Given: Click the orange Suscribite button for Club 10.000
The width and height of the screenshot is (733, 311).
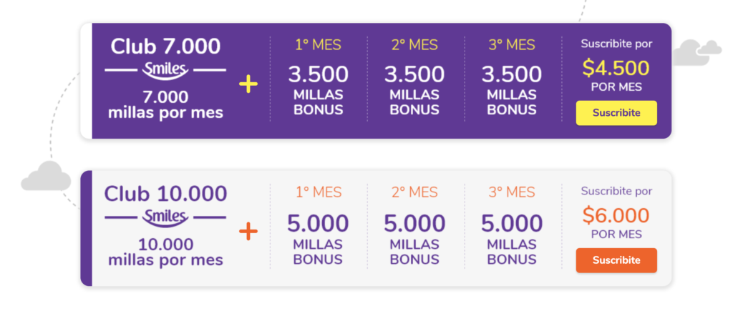Looking at the screenshot, I should [616, 260].
